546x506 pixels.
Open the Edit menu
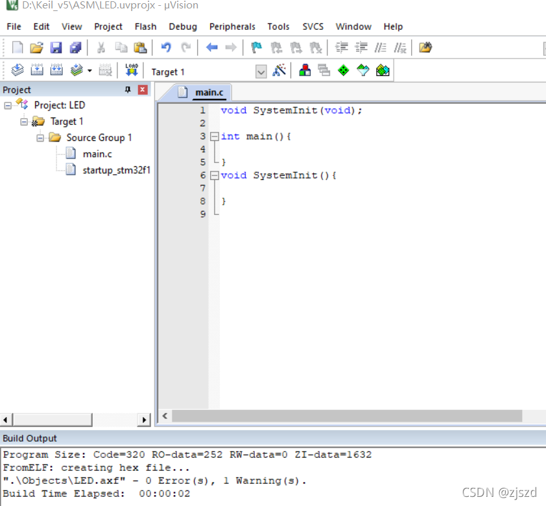click(42, 27)
